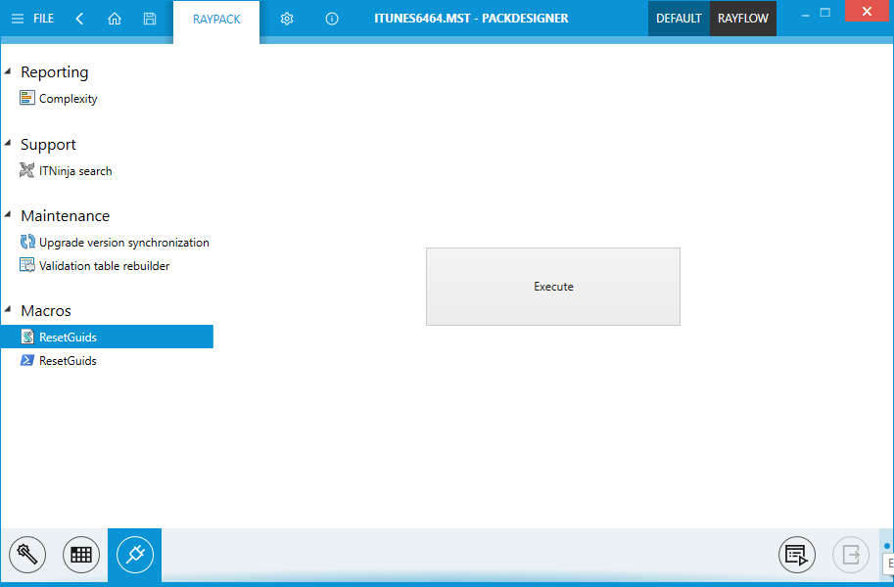
Task: Select the DEFAULT profile button
Action: [679, 19]
